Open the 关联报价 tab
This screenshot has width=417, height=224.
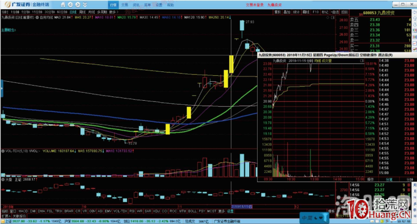[20, 216]
